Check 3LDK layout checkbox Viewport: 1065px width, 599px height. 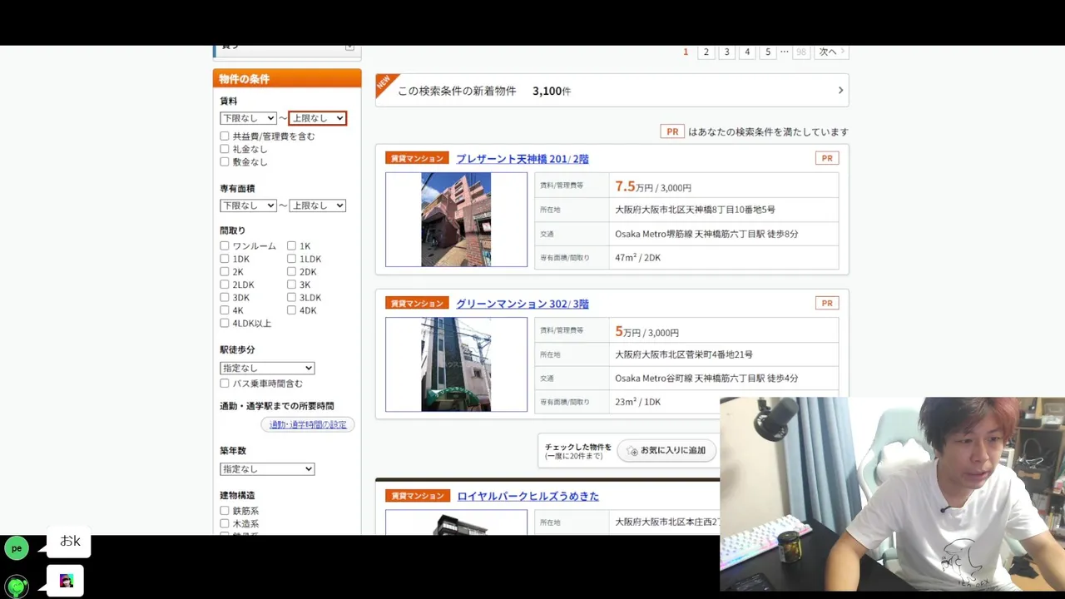click(291, 297)
